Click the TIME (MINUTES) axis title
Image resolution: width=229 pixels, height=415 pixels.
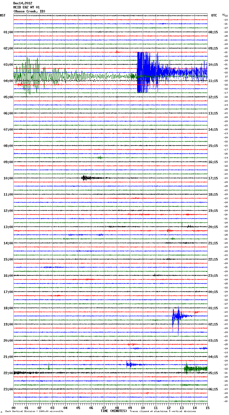(x=114, y=411)
